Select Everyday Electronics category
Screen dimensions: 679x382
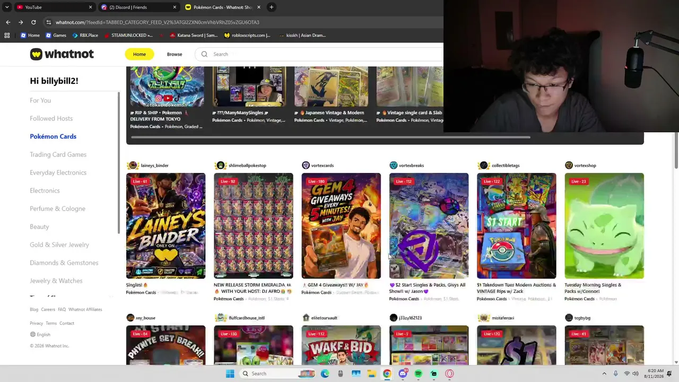pos(58,172)
